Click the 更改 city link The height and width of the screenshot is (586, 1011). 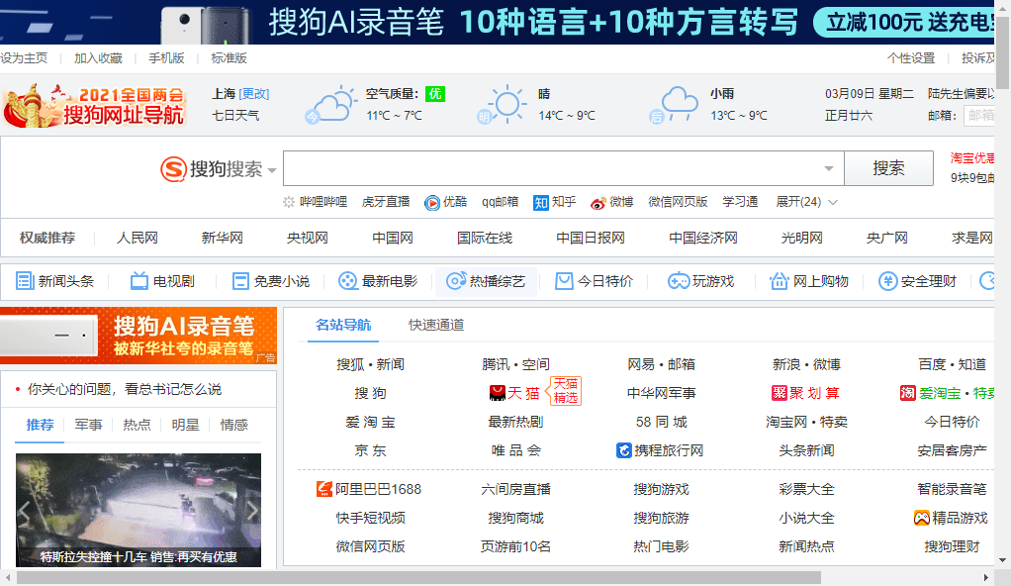[x=254, y=94]
